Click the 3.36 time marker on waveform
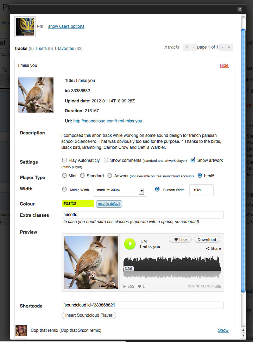The image size is (253, 342). [x=128, y=269]
